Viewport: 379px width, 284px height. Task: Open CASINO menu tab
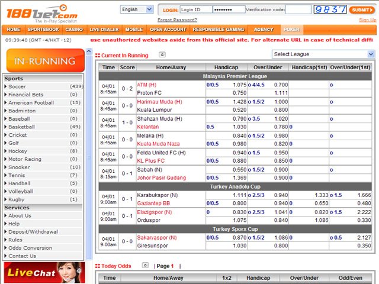pyautogui.click(x=74, y=30)
